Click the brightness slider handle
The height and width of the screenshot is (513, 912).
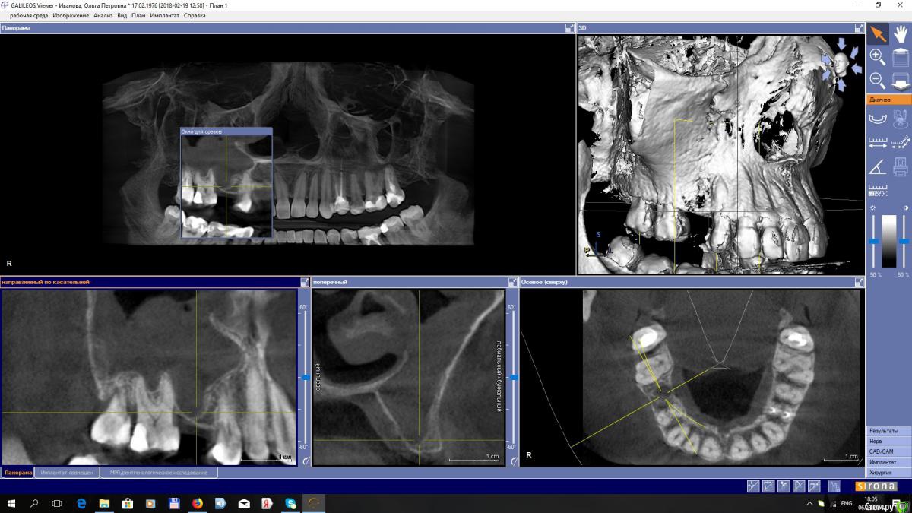click(874, 241)
